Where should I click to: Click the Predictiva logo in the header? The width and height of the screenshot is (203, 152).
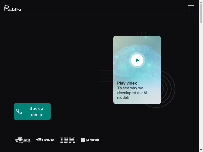[12, 8]
